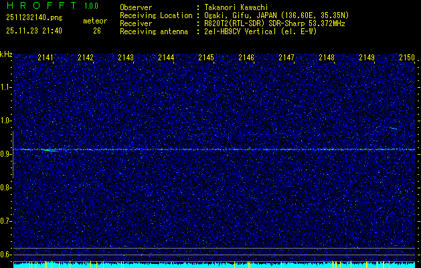The image size is (421, 268).
Task: Click the time marker 2145
Action: 206,57
